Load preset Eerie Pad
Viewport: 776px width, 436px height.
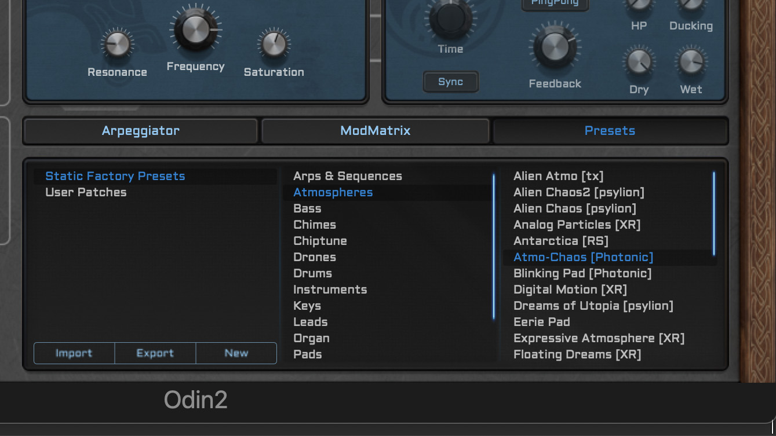607,322
